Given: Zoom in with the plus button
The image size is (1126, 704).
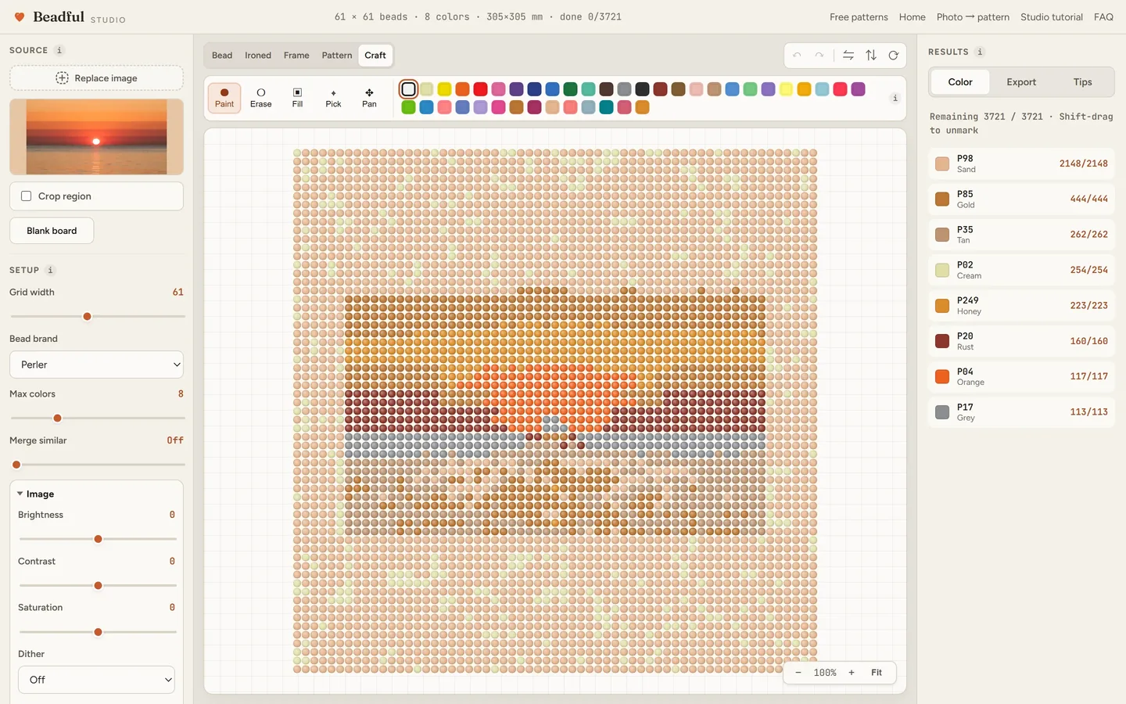Looking at the screenshot, I should (x=852, y=673).
